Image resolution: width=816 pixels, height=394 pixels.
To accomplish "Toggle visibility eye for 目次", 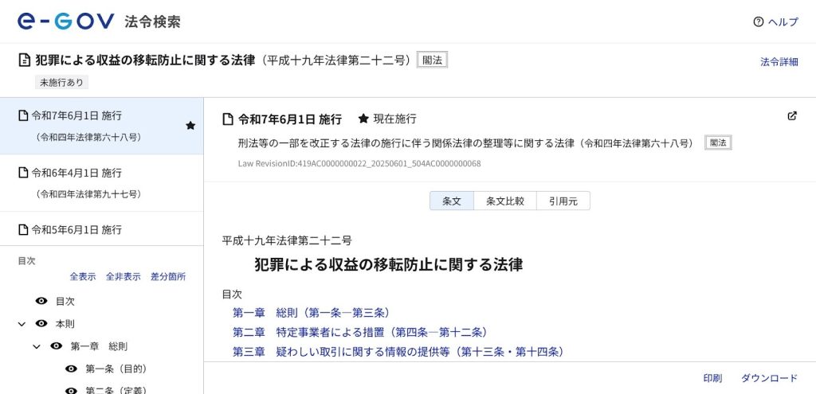I will [x=41, y=301].
